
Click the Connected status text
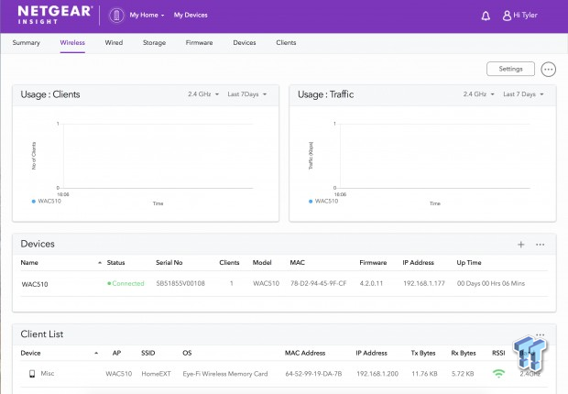point(128,283)
